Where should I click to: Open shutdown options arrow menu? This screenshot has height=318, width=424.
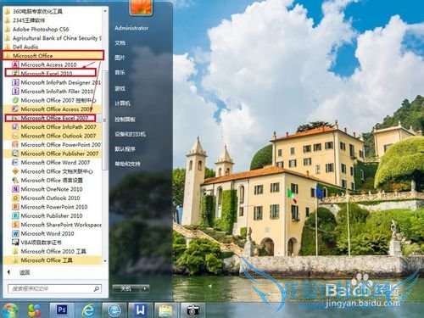145,288
